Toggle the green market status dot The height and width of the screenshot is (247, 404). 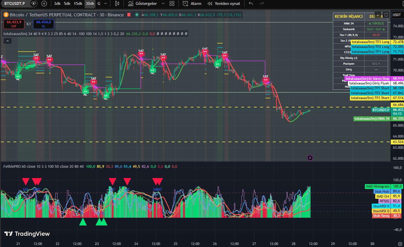tap(137, 15)
